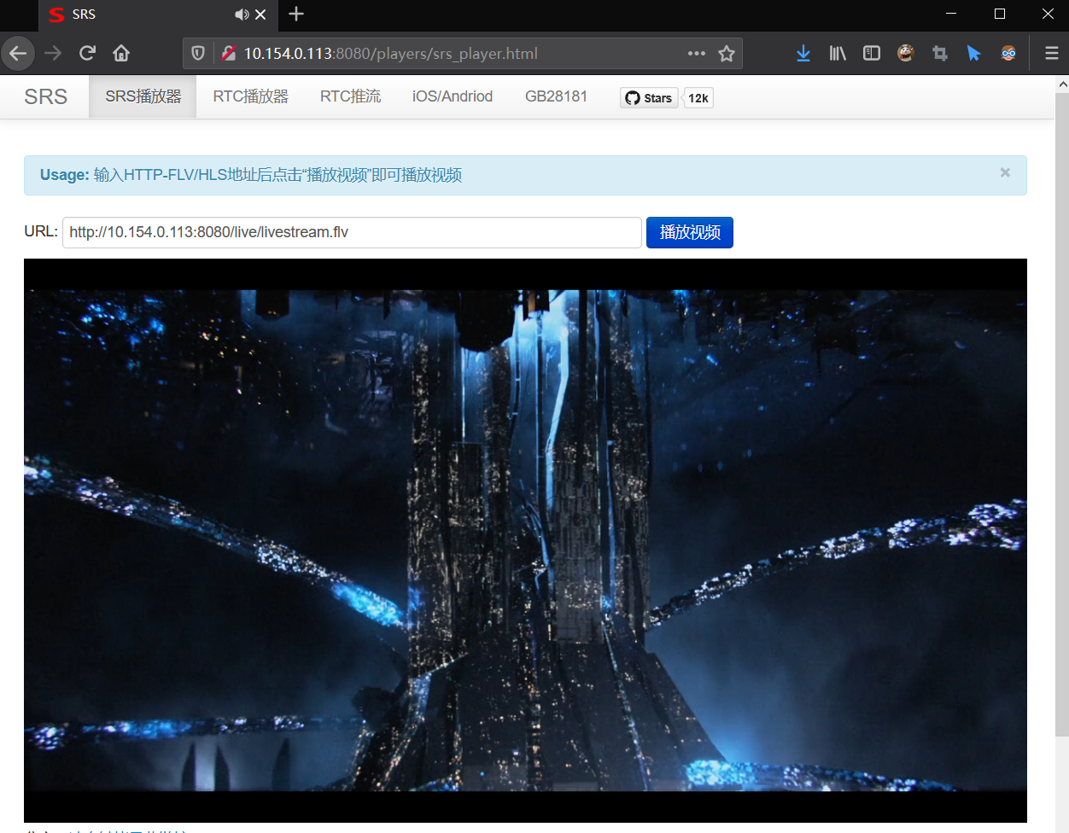Click the scrollbar up arrow
The width and height of the screenshot is (1069, 833).
click(1062, 84)
